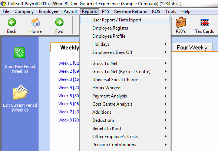Image resolution: width=218 pixels, height=151 pixels.
Task: Open the Company menu
Action: coord(24,11)
